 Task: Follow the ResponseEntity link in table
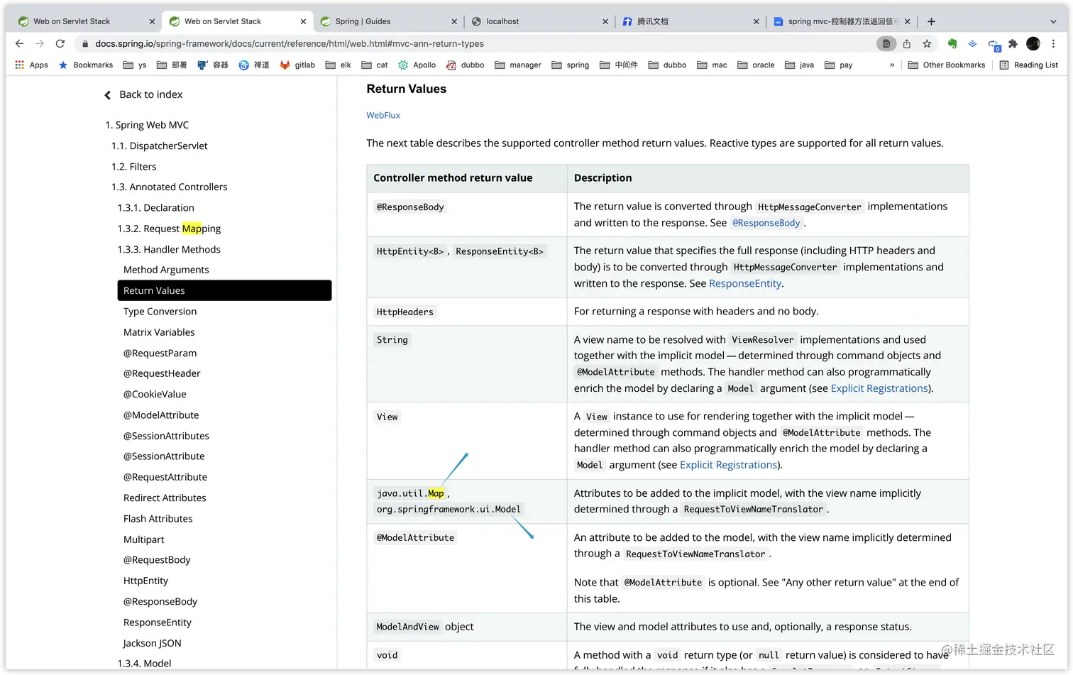pyautogui.click(x=745, y=283)
